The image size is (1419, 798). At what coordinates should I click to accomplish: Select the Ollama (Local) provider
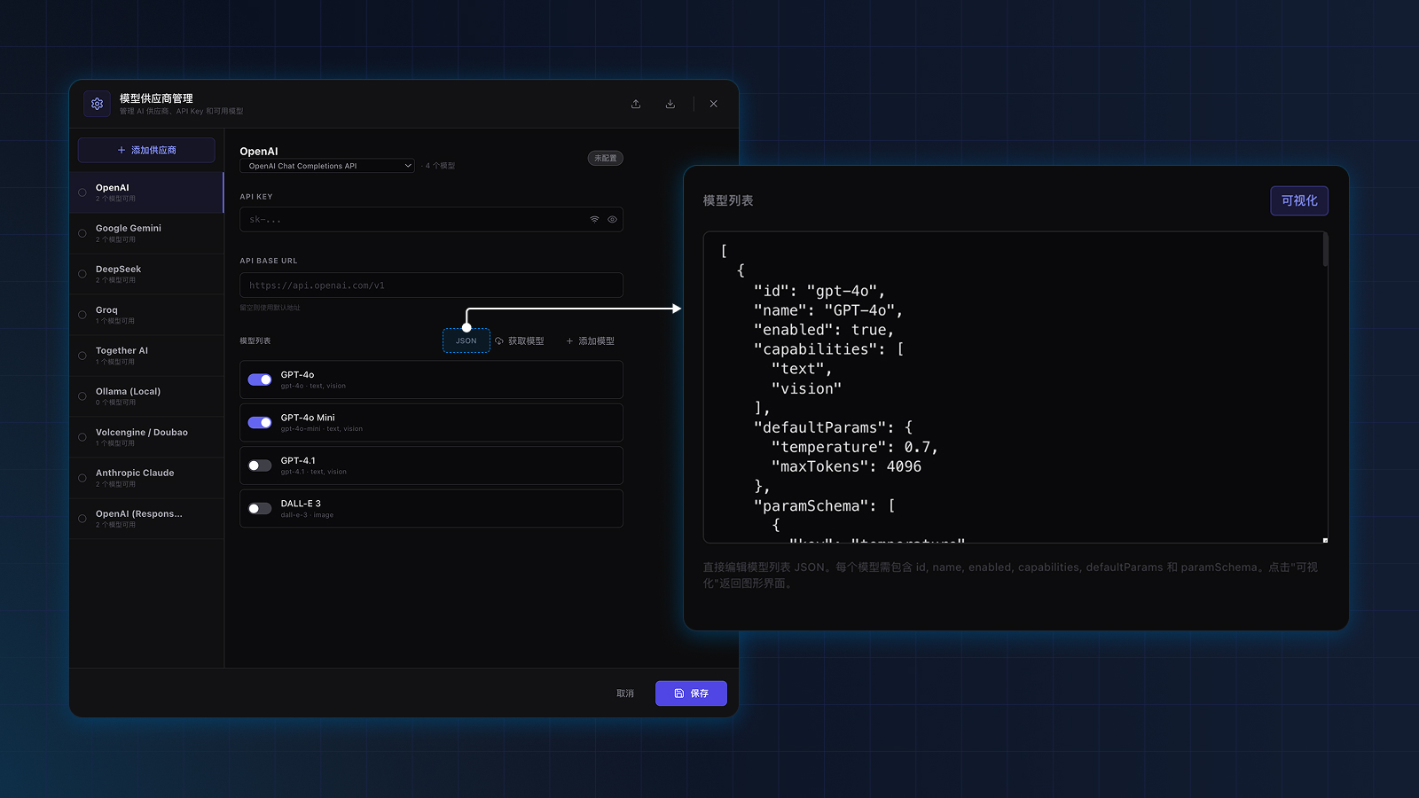click(x=146, y=396)
